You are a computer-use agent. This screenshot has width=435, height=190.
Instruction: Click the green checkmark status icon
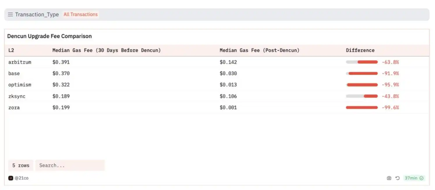[x=421, y=178]
